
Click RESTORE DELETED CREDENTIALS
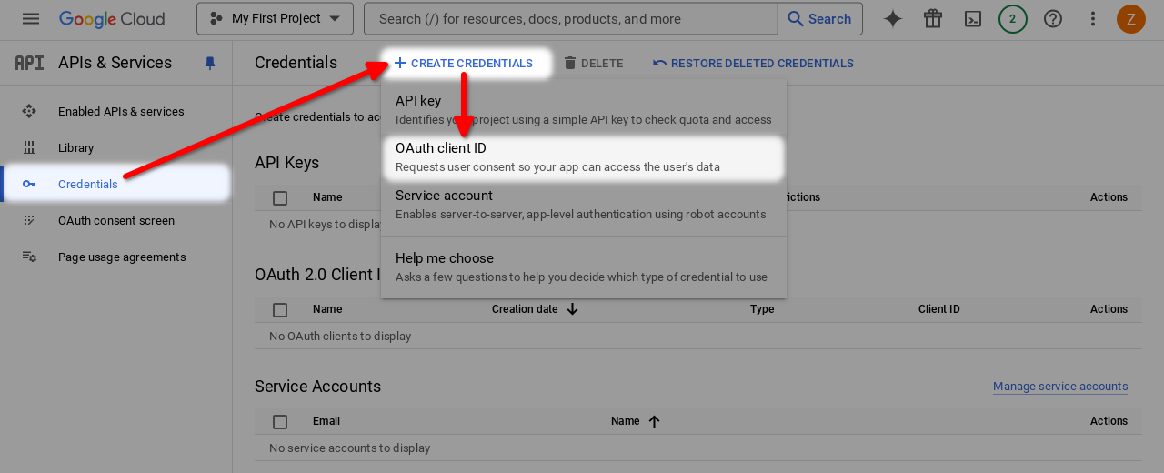tap(753, 63)
